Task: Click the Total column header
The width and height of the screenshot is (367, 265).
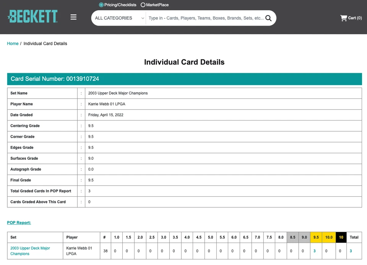Action: (354, 237)
